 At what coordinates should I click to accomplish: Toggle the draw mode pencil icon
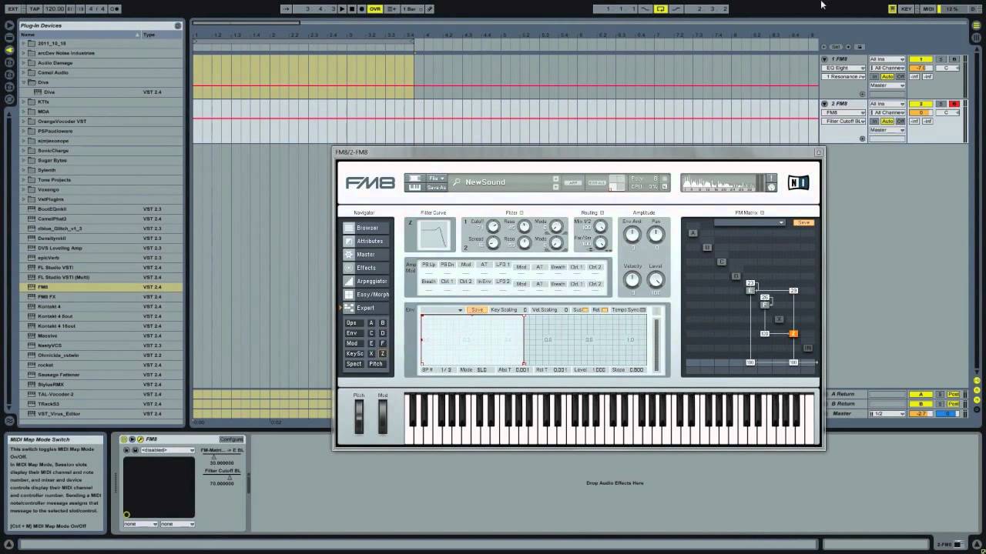point(430,8)
